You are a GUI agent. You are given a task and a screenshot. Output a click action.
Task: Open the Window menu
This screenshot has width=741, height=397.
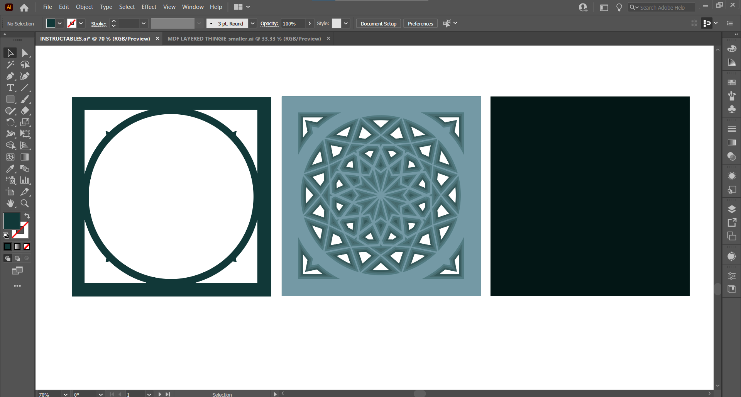click(x=193, y=7)
